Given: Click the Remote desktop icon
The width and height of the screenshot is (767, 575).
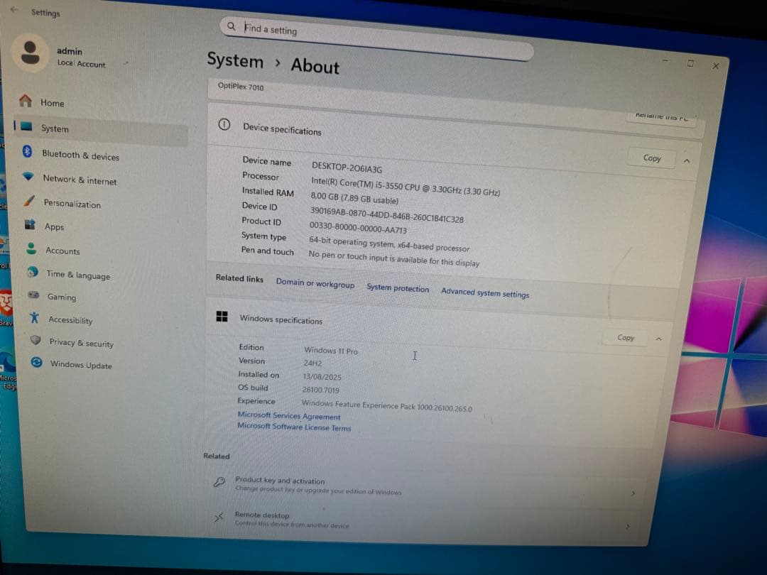Looking at the screenshot, I should pos(219,517).
